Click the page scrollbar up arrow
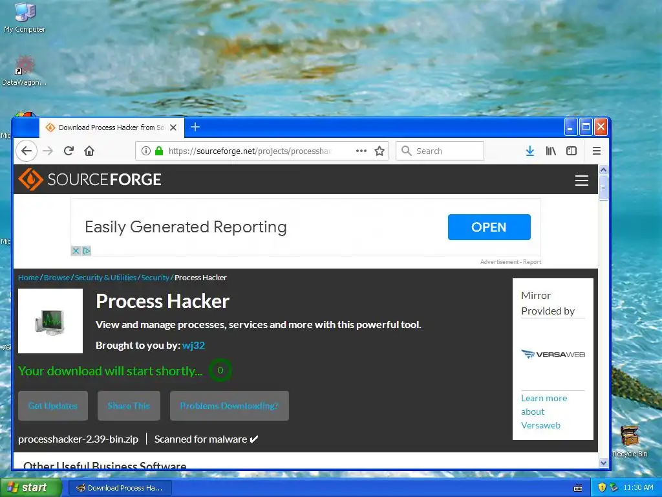The height and width of the screenshot is (497, 662). click(603, 170)
